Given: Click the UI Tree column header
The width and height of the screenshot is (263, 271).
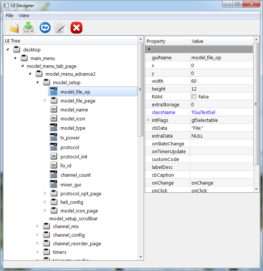Looking at the screenshot, I should pyautogui.click(x=71, y=41).
